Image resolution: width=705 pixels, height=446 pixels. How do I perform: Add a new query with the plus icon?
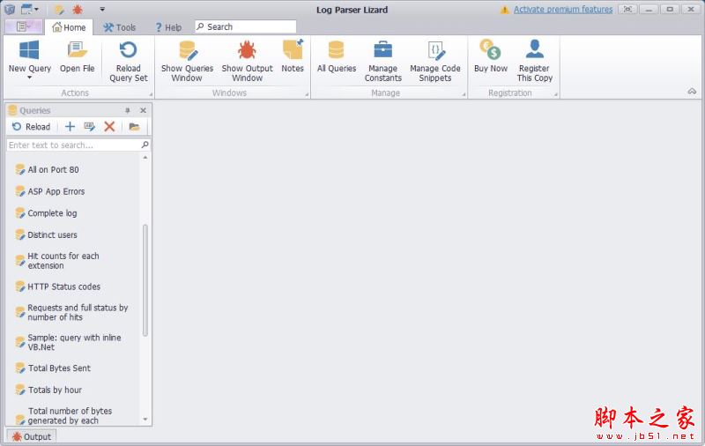(x=70, y=127)
